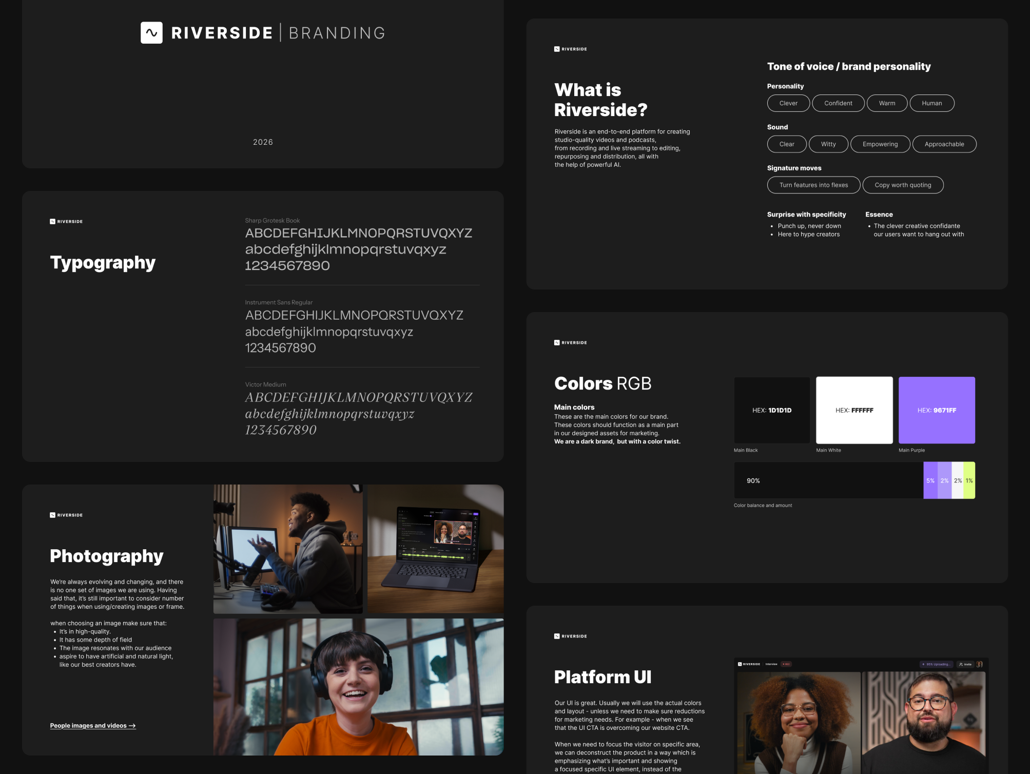This screenshot has width=1030, height=774.
Task: Select the Witty sound pill
Action: click(828, 144)
